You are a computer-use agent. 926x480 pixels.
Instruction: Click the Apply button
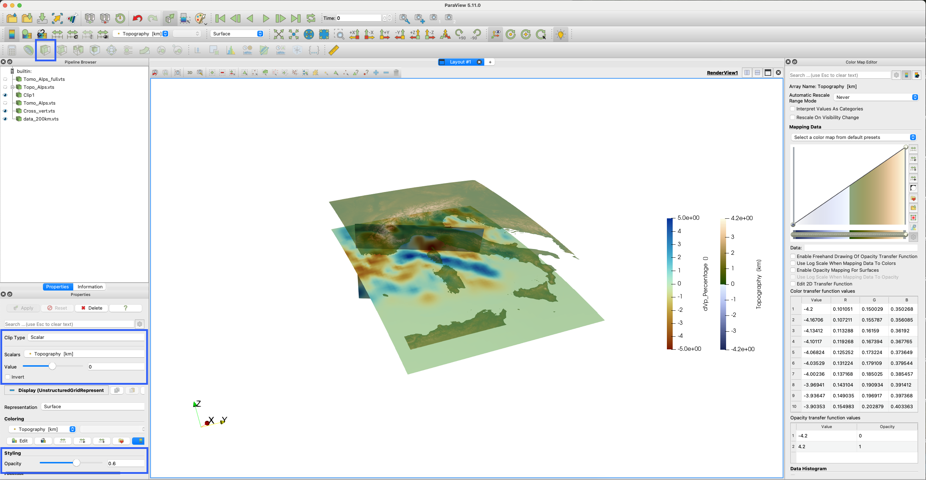click(23, 308)
